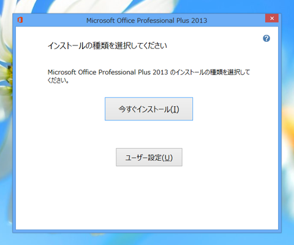Click the Office logo in title bar

tap(20, 20)
